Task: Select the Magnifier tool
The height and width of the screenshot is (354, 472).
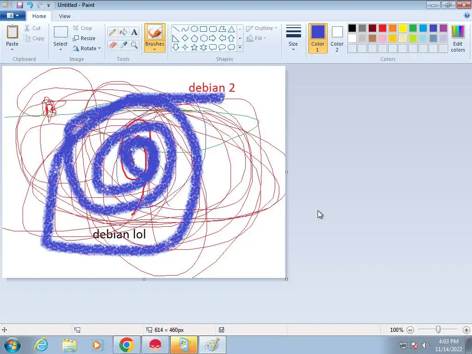Action: click(x=134, y=45)
